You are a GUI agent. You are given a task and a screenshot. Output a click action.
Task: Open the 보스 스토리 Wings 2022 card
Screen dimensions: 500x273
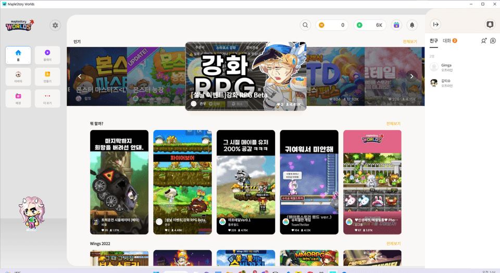pyautogui.click(x=119, y=258)
